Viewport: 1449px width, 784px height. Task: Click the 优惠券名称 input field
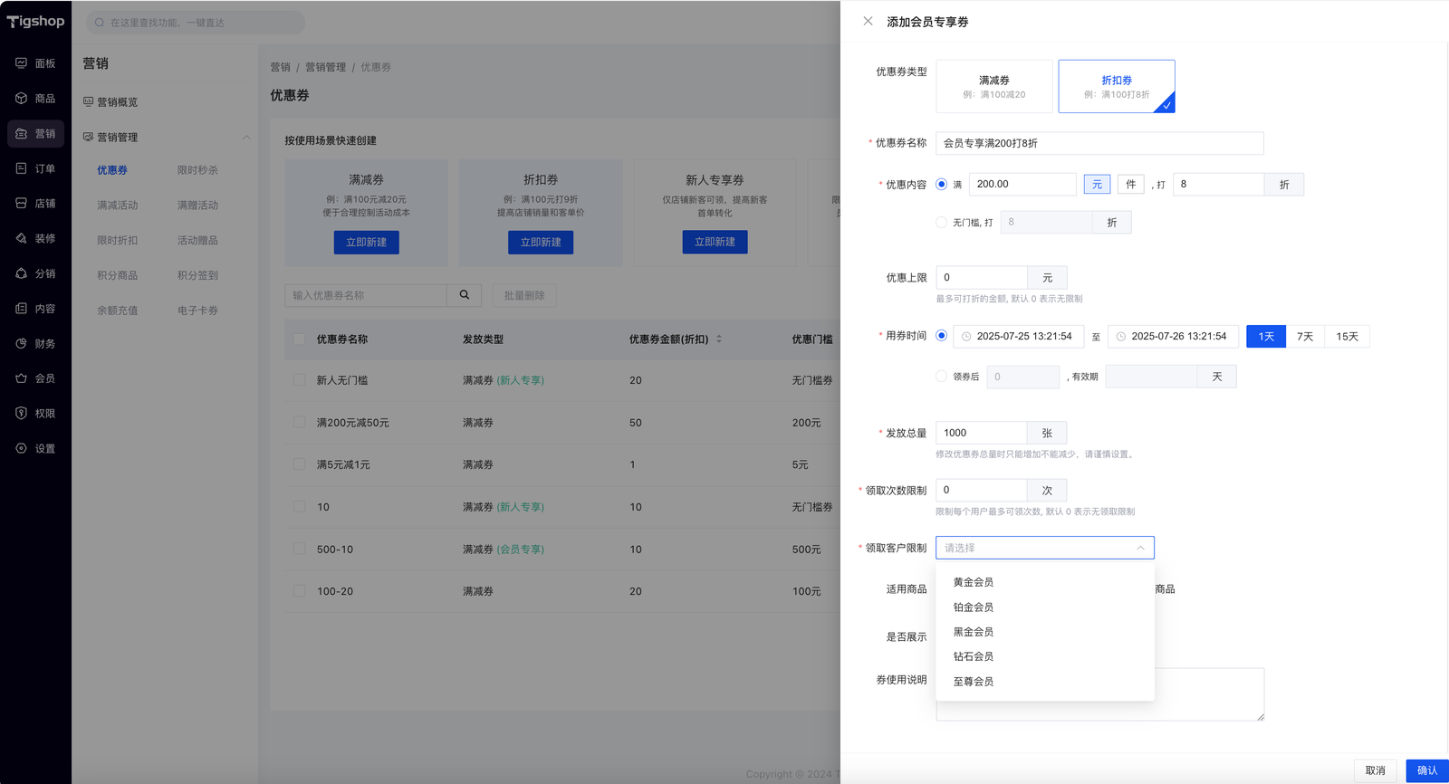[1099, 143]
